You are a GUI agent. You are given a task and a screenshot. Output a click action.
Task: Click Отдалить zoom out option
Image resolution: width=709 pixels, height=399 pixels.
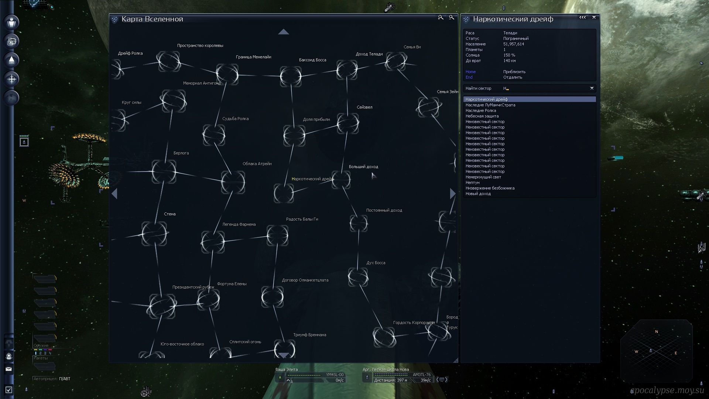(x=513, y=77)
